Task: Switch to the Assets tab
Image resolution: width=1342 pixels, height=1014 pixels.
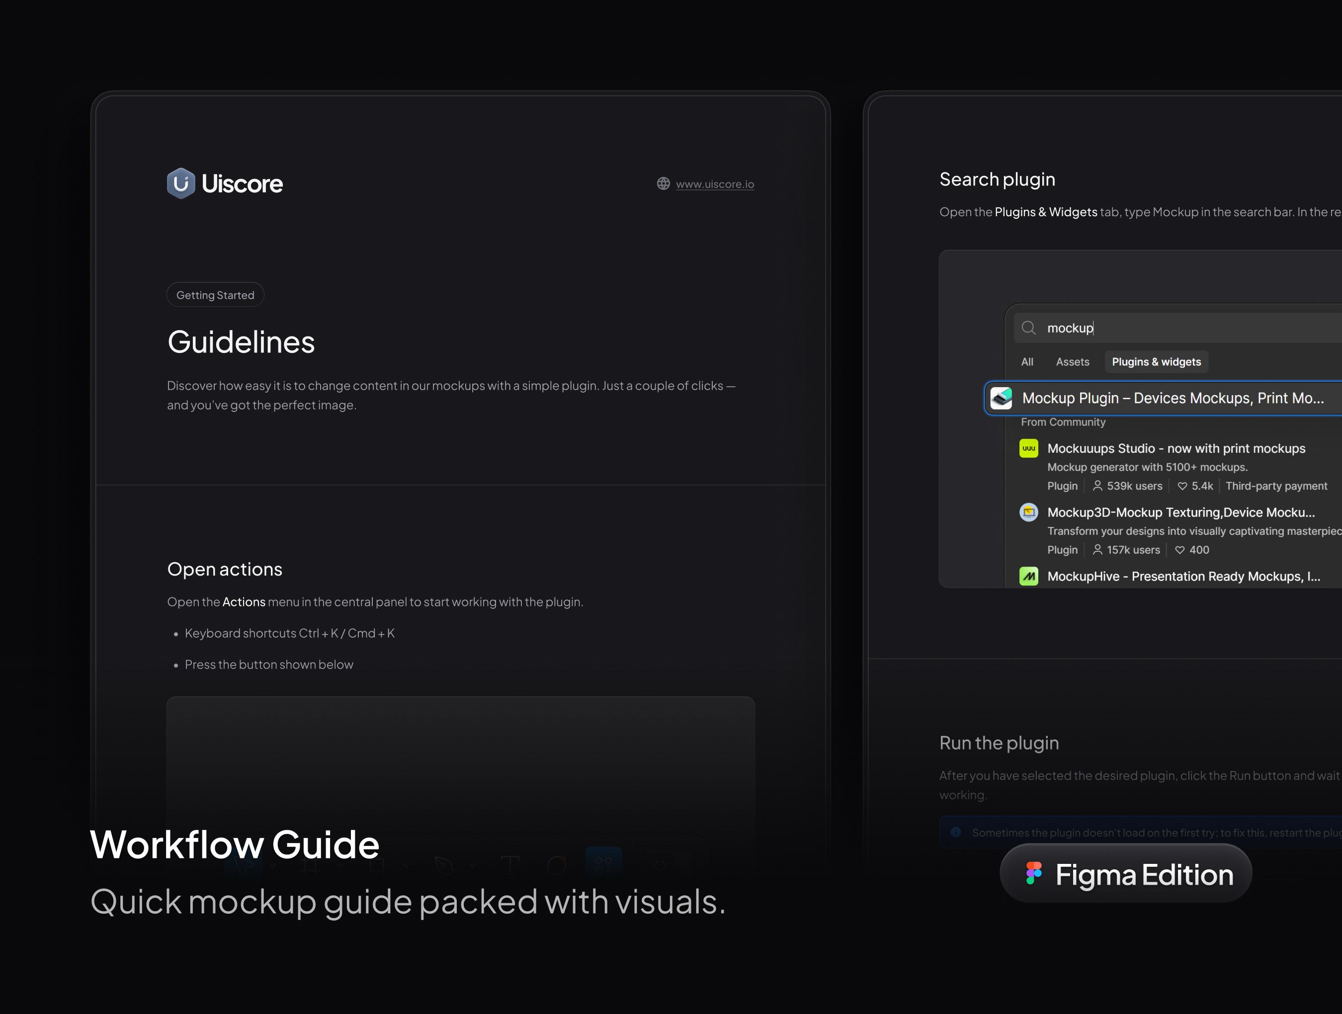Action: coord(1072,362)
